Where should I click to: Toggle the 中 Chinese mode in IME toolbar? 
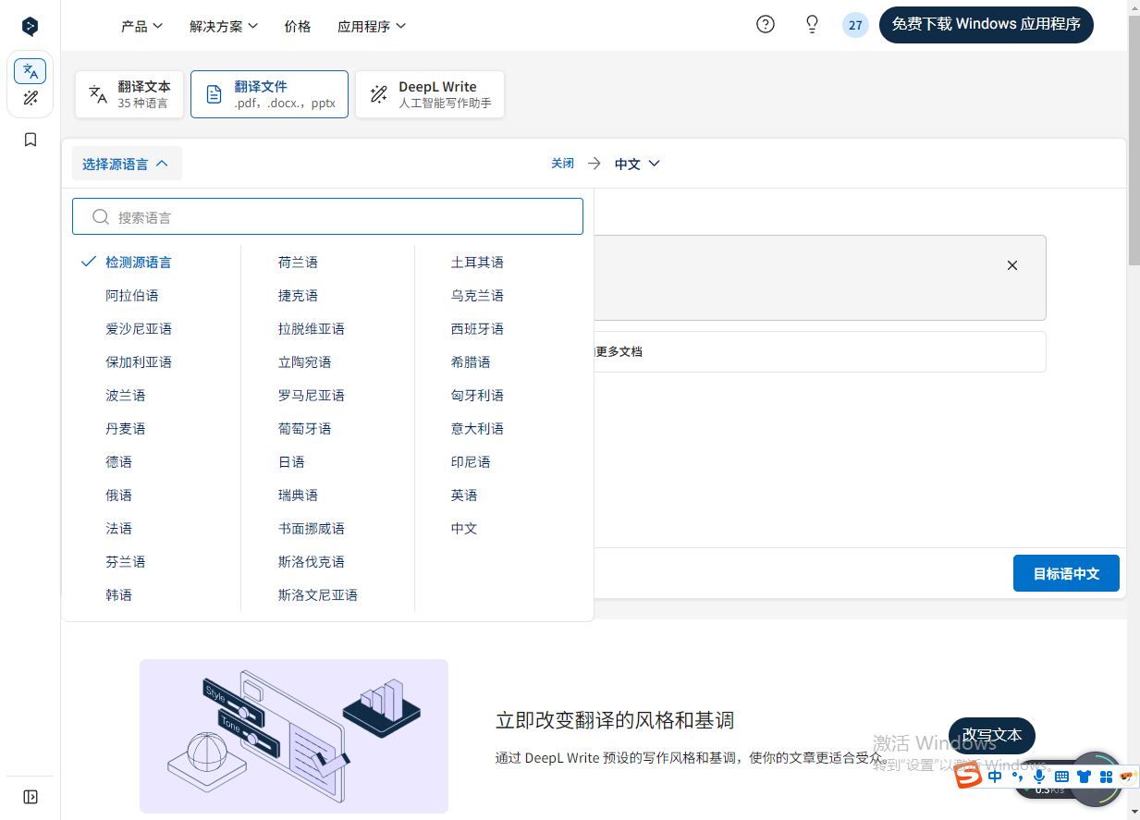(x=995, y=777)
